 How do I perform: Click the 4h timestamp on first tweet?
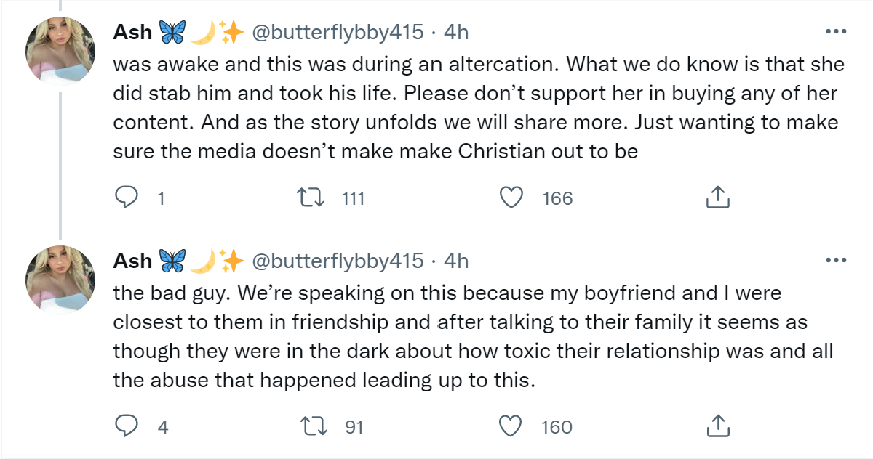(x=456, y=32)
